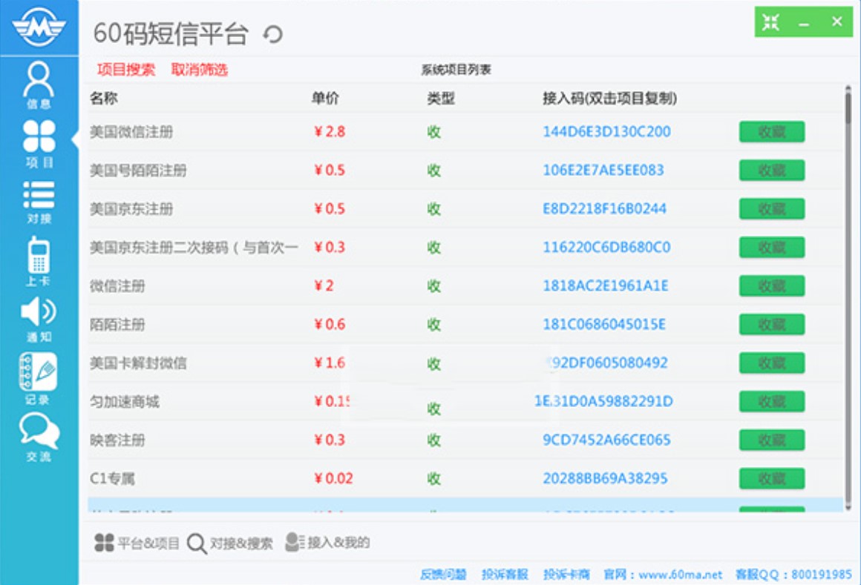Select access code 9CD7452A66CE065

pyautogui.click(x=606, y=440)
